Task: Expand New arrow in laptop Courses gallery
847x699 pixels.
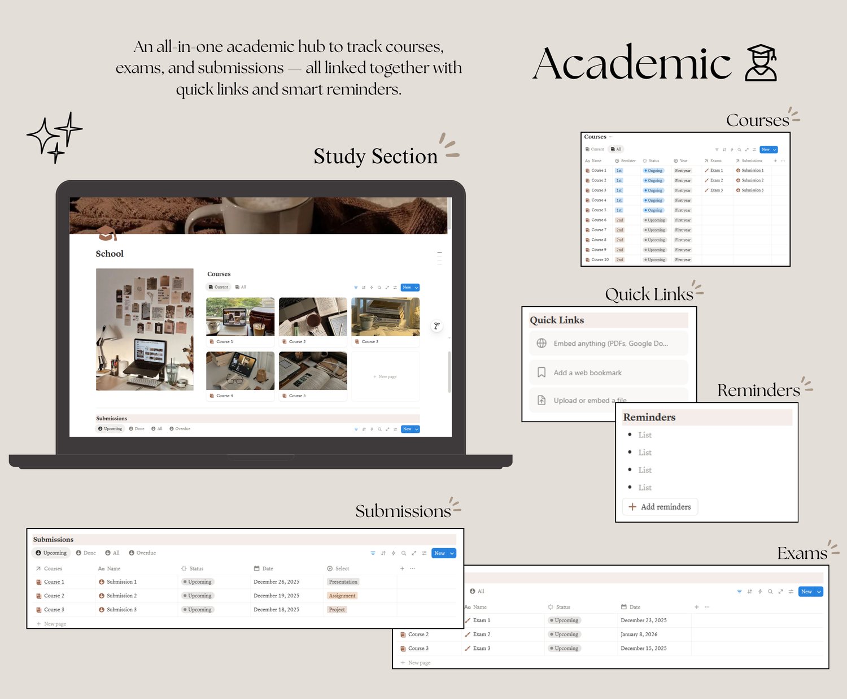Action: coord(417,288)
